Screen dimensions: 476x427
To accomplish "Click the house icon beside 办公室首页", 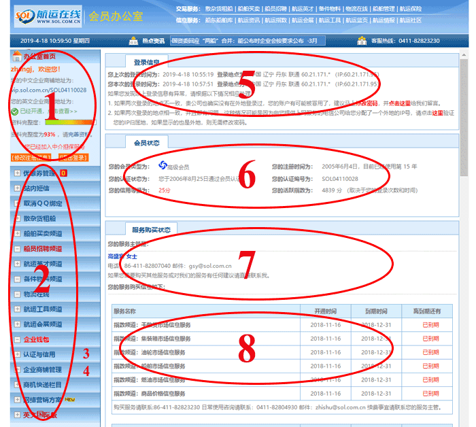I will (17, 56).
